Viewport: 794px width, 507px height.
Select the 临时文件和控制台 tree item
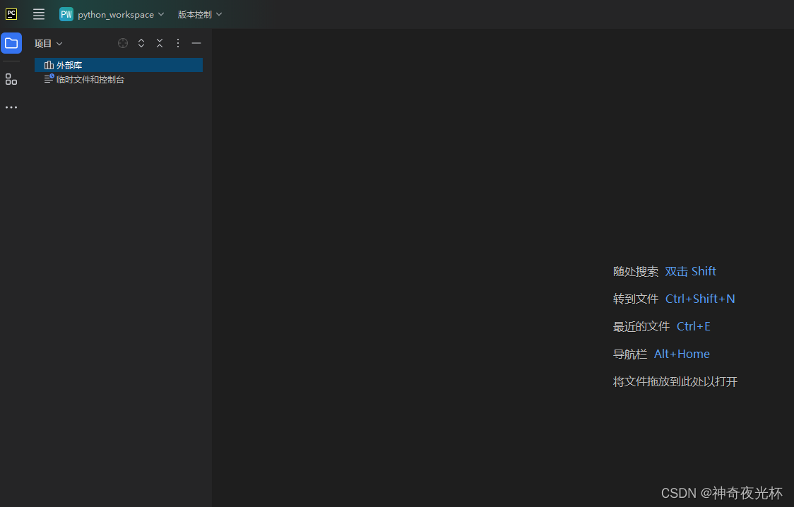(x=90, y=80)
